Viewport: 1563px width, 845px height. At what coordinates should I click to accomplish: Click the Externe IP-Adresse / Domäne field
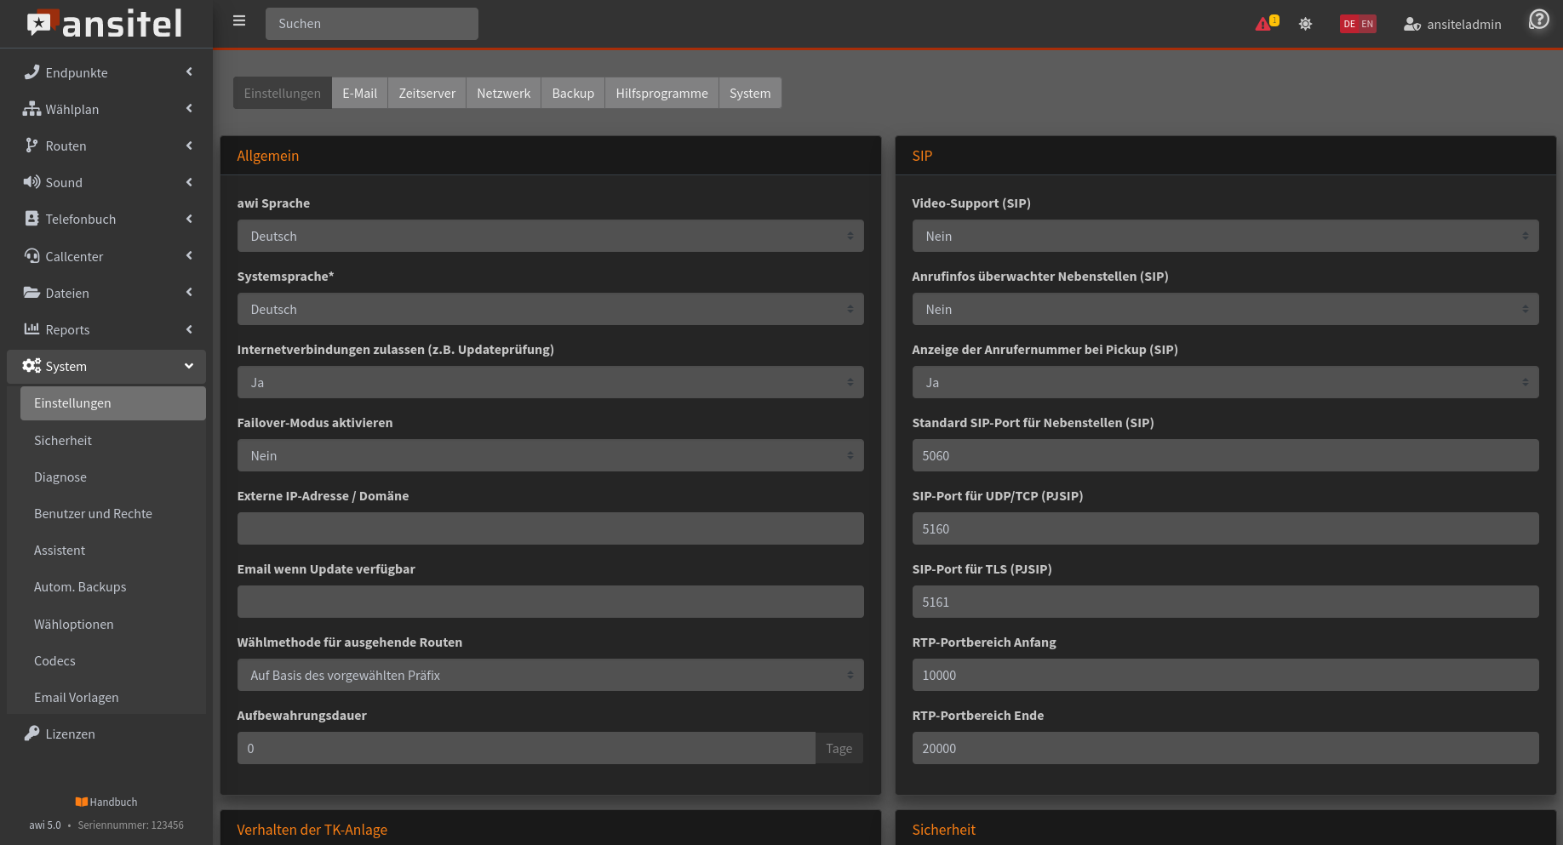click(x=550, y=528)
